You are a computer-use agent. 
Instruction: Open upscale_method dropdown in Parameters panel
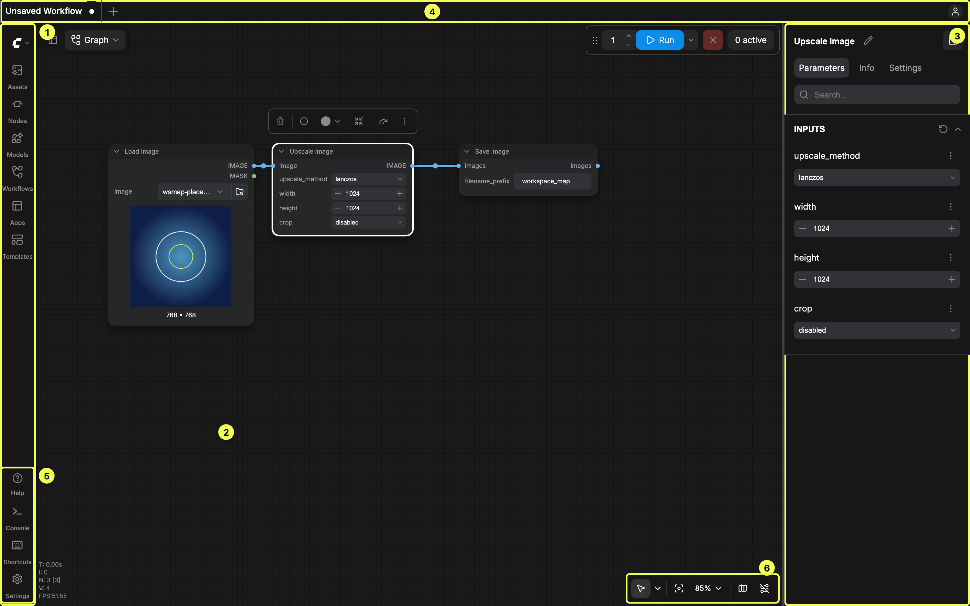pos(877,178)
